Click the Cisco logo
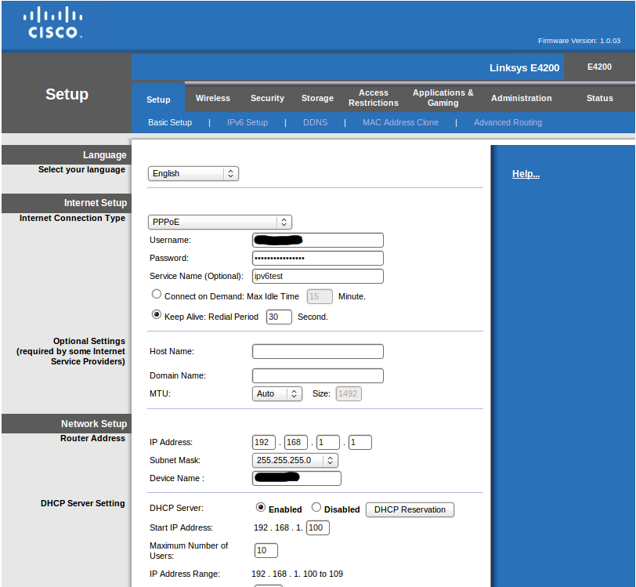The height and width of the screenshot is (587, 636). (x=52, y=24)
